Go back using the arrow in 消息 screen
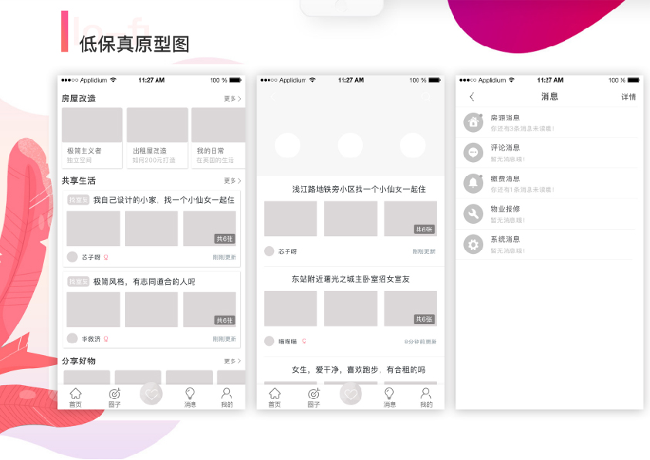Screen dimensions: 650x460 (472, 97)
